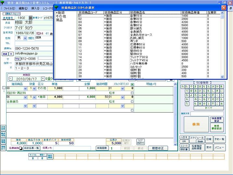Click the detail grid scrollbar down arrow

[175, 144]
